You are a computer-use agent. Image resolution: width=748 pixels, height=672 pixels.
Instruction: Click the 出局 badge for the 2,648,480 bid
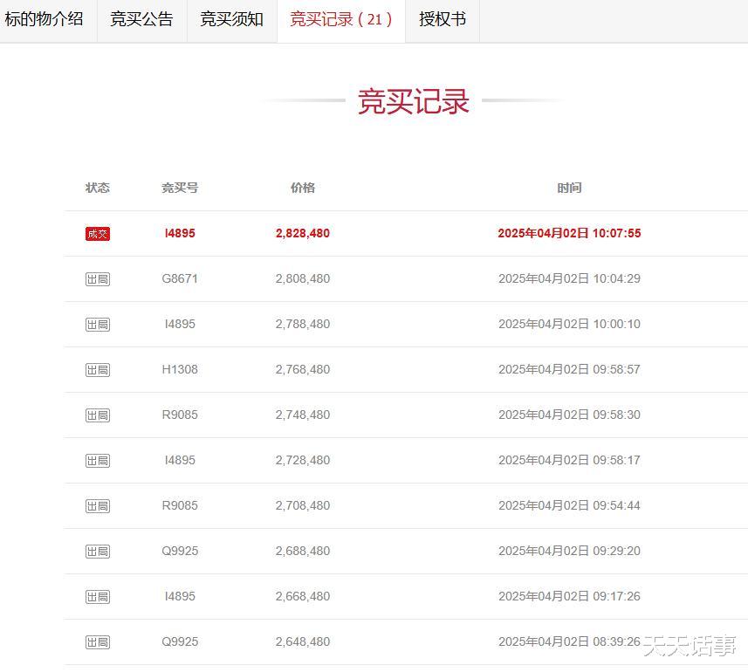(x=98, y=642)
